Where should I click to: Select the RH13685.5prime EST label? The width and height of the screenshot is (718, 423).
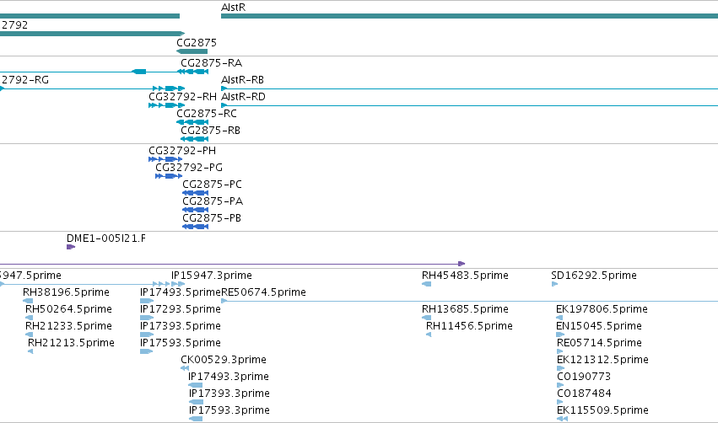click(x=465, y=309)
